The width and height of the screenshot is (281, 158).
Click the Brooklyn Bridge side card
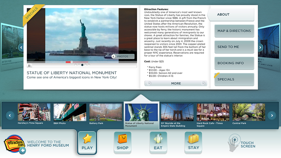point(269,47)
